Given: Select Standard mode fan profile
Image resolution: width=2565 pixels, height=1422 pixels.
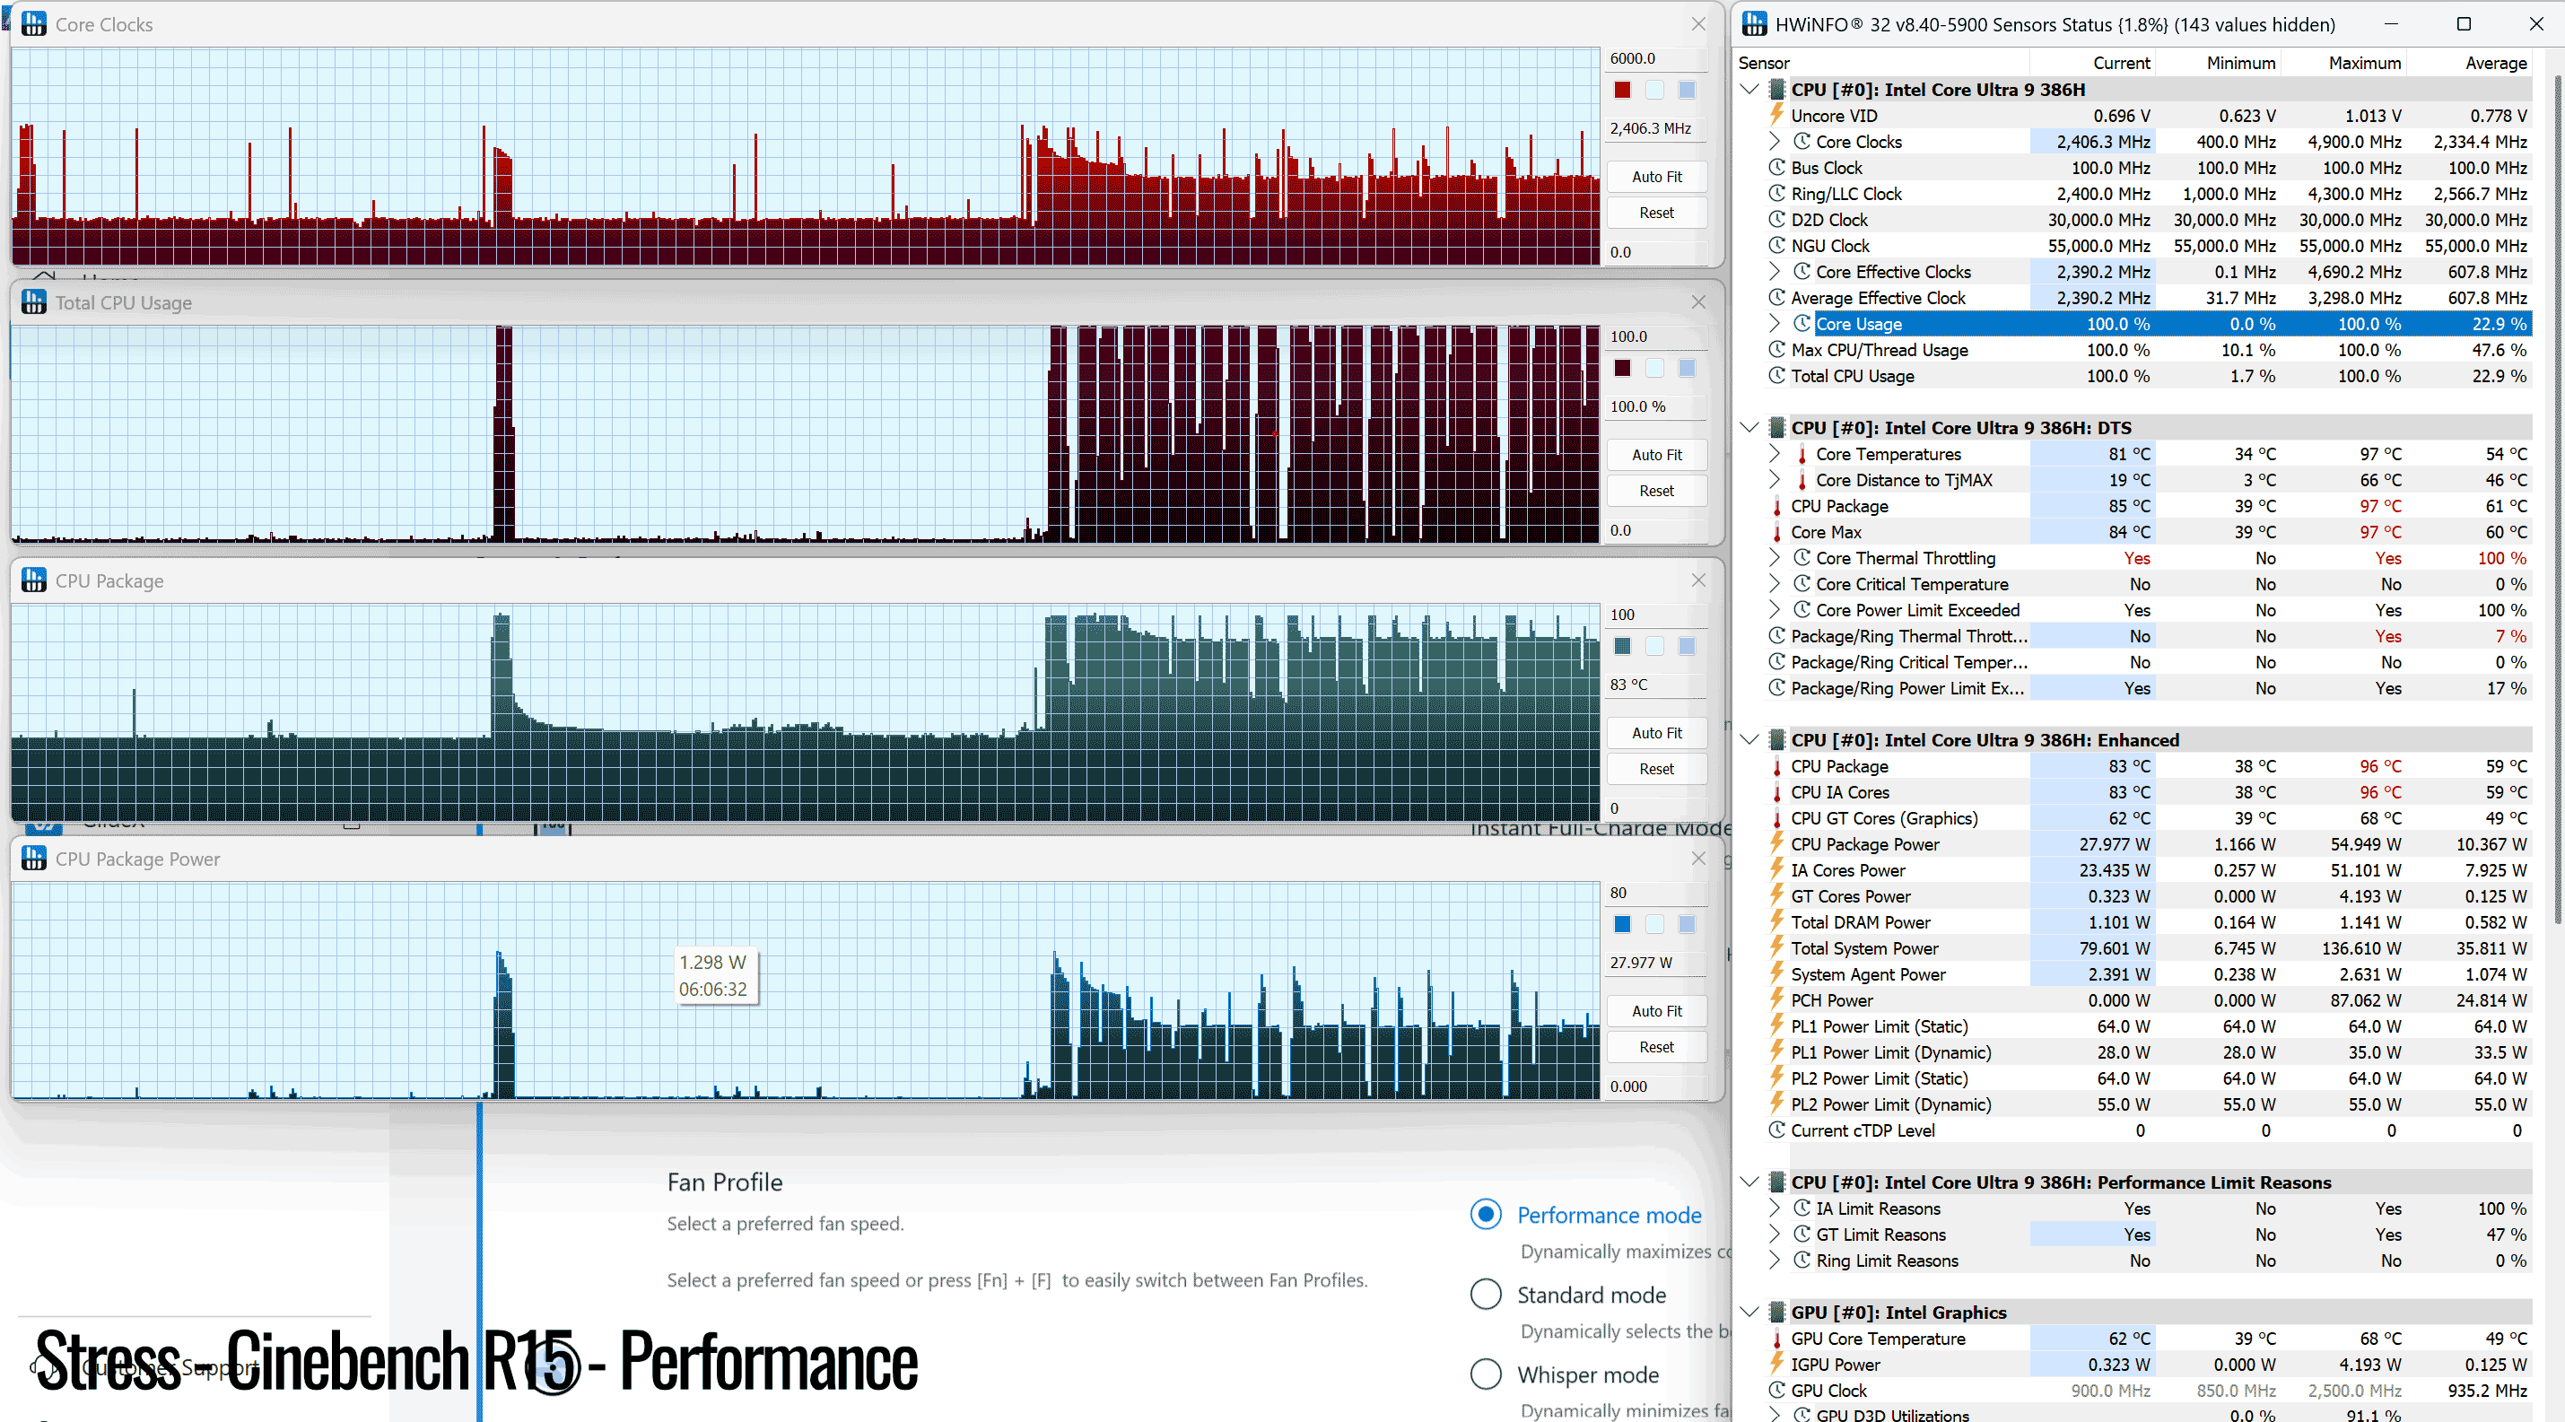Looking at the screenshot, I should [x=1486, y=1295].
